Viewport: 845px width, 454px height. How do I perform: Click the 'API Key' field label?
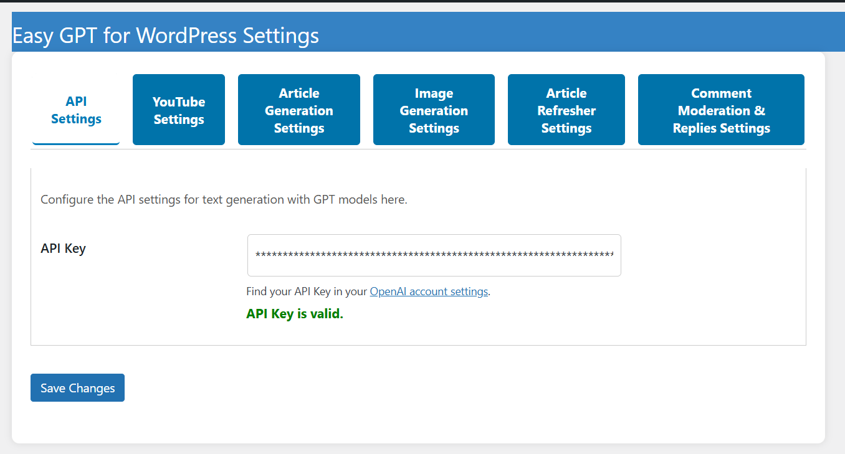pos(63,248)
